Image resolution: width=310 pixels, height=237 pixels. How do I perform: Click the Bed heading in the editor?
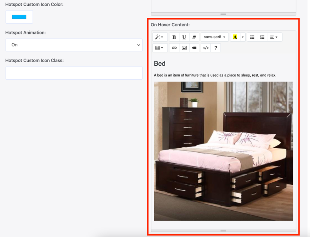tap(160, 63)
